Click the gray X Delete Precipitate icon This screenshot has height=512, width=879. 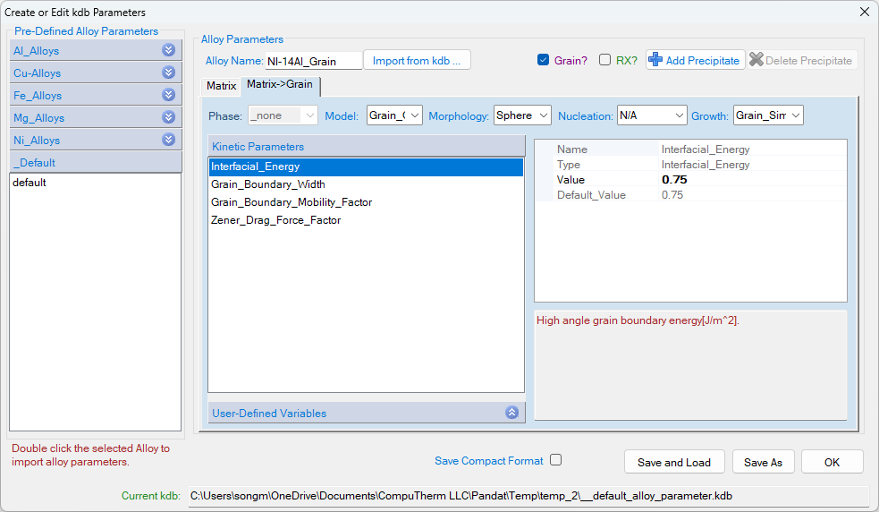(756, 60)
